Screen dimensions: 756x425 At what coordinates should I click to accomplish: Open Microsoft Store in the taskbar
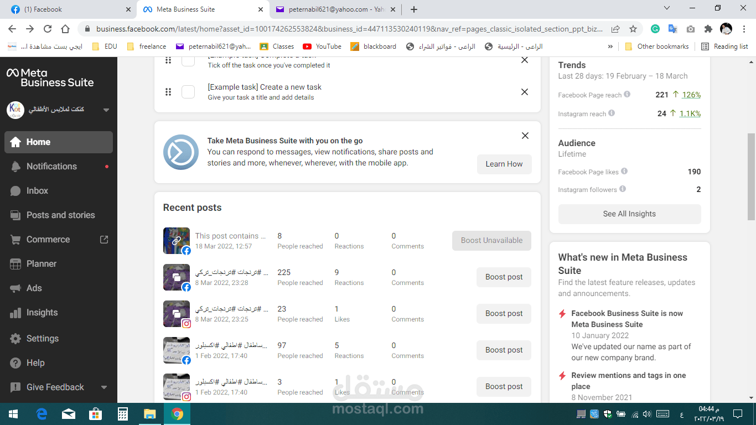tap(96, 414)
